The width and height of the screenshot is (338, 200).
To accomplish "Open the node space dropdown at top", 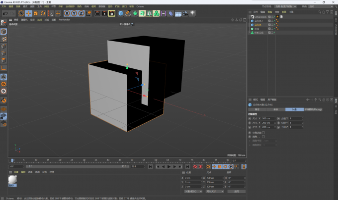I will tap(285, 6).
